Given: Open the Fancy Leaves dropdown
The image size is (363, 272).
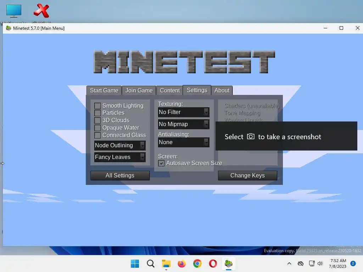Looking at the screenshot, I should pyautogui.click(x=120, y=157).
